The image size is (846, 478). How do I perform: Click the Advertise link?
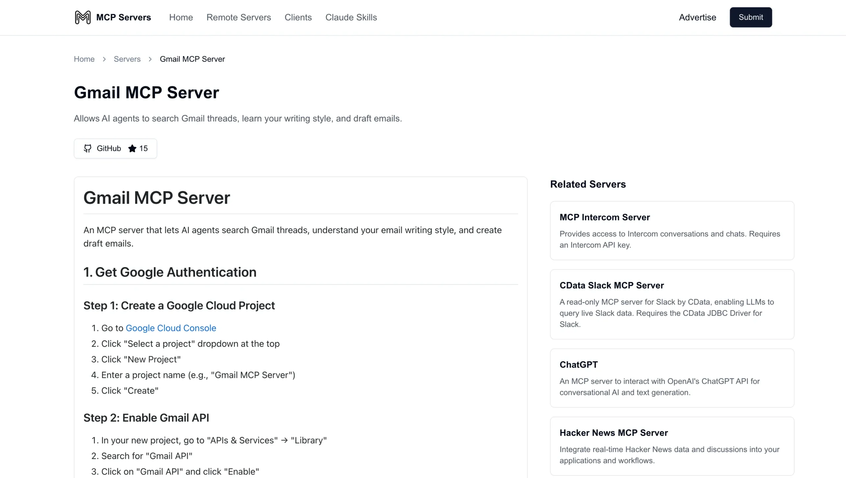697,17
